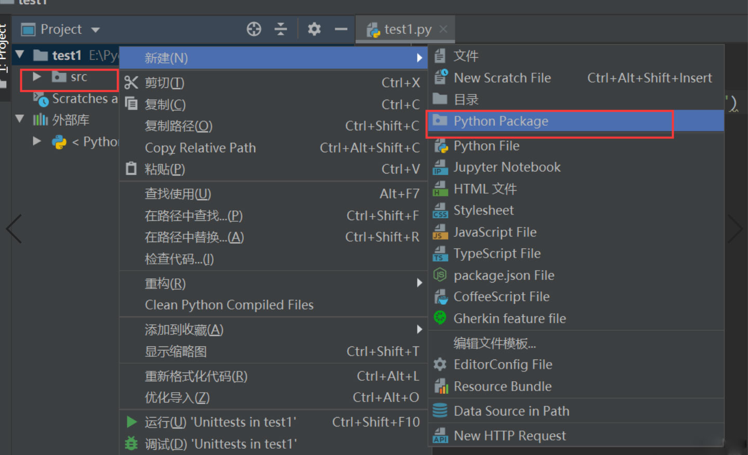Click the JavaScript File icon
The image size is (748, 455).
tap(440, 232)
